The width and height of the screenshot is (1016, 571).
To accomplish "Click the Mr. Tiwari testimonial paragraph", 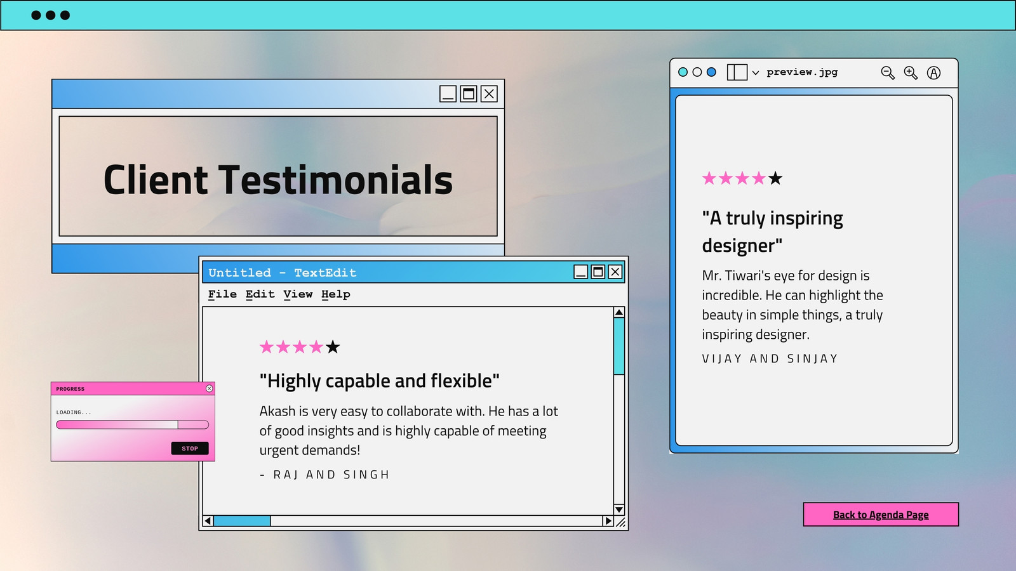I will pos(792,305).
